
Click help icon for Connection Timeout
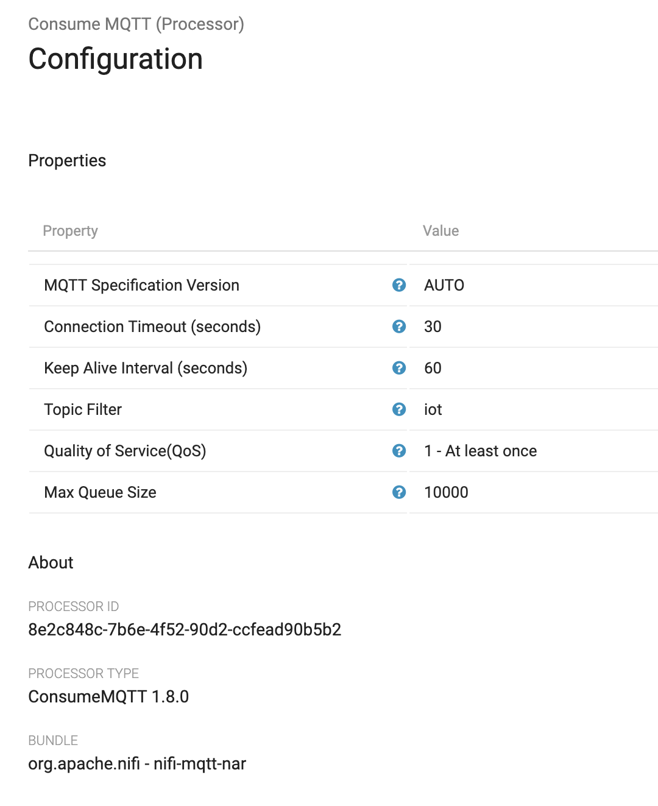(x=399, y=327)
